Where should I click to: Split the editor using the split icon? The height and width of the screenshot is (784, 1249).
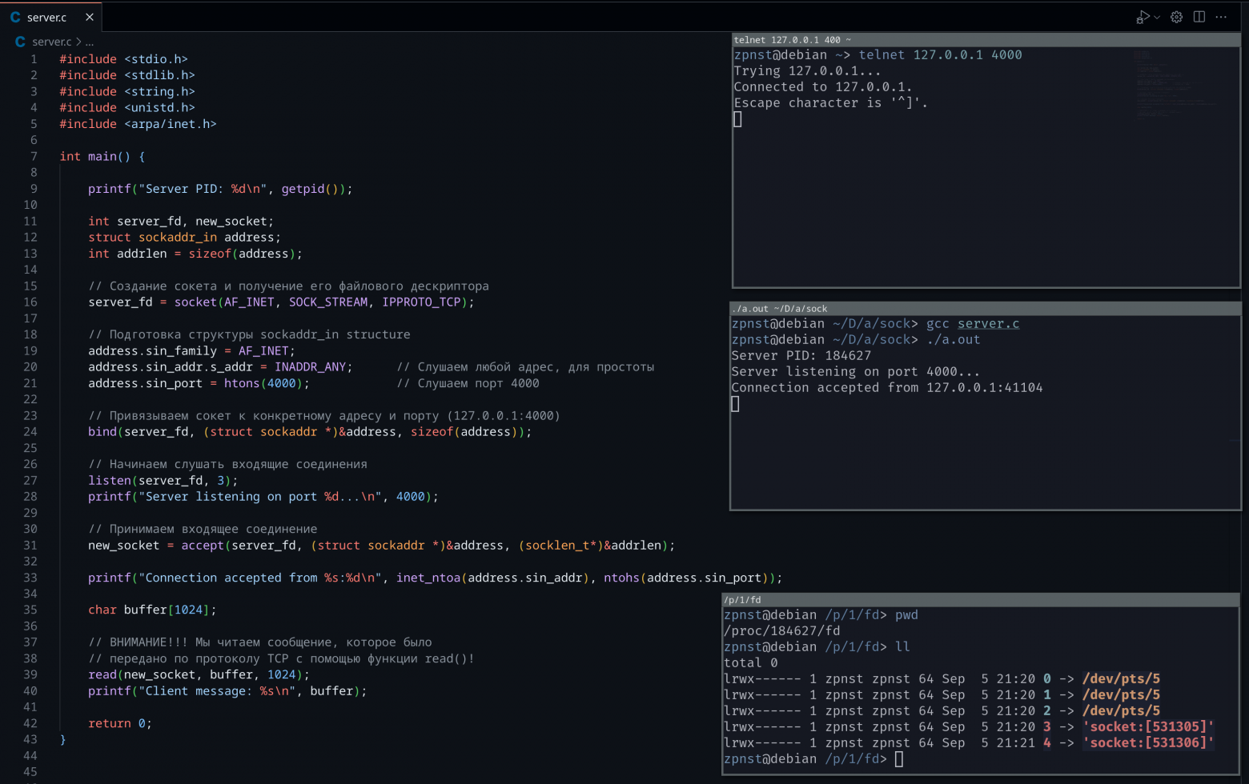(x=1199, y=16)
